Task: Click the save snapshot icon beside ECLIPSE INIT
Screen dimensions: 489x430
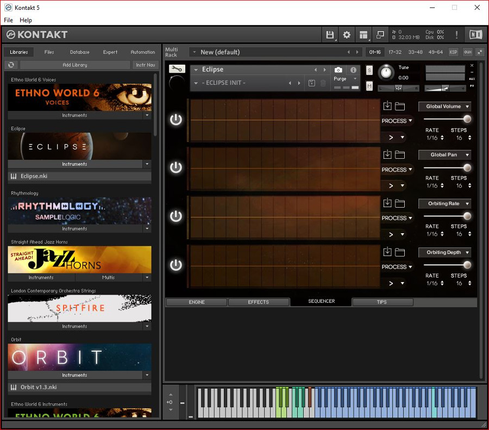Action: click(311, 83)
